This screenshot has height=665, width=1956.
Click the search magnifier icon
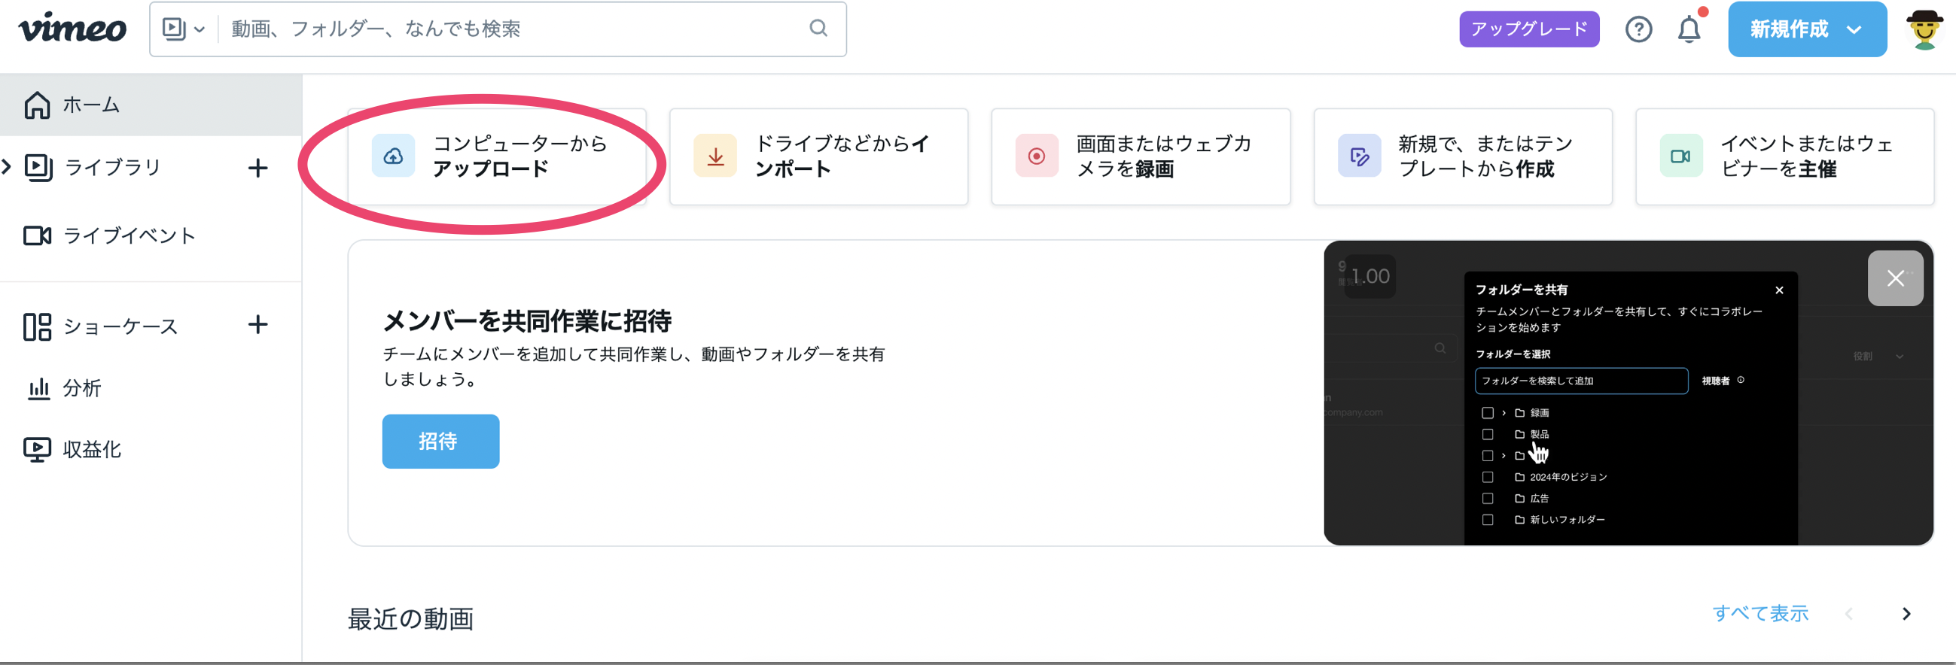pyautogui.click(x=818, y=29)
